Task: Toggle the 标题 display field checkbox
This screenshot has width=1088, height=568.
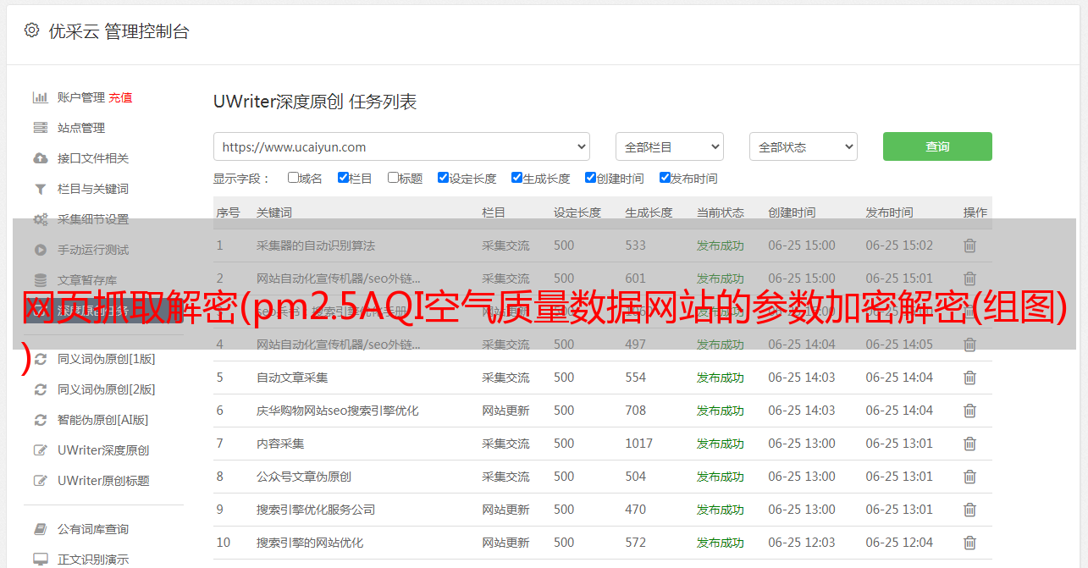Action: (x=393, y=178)
